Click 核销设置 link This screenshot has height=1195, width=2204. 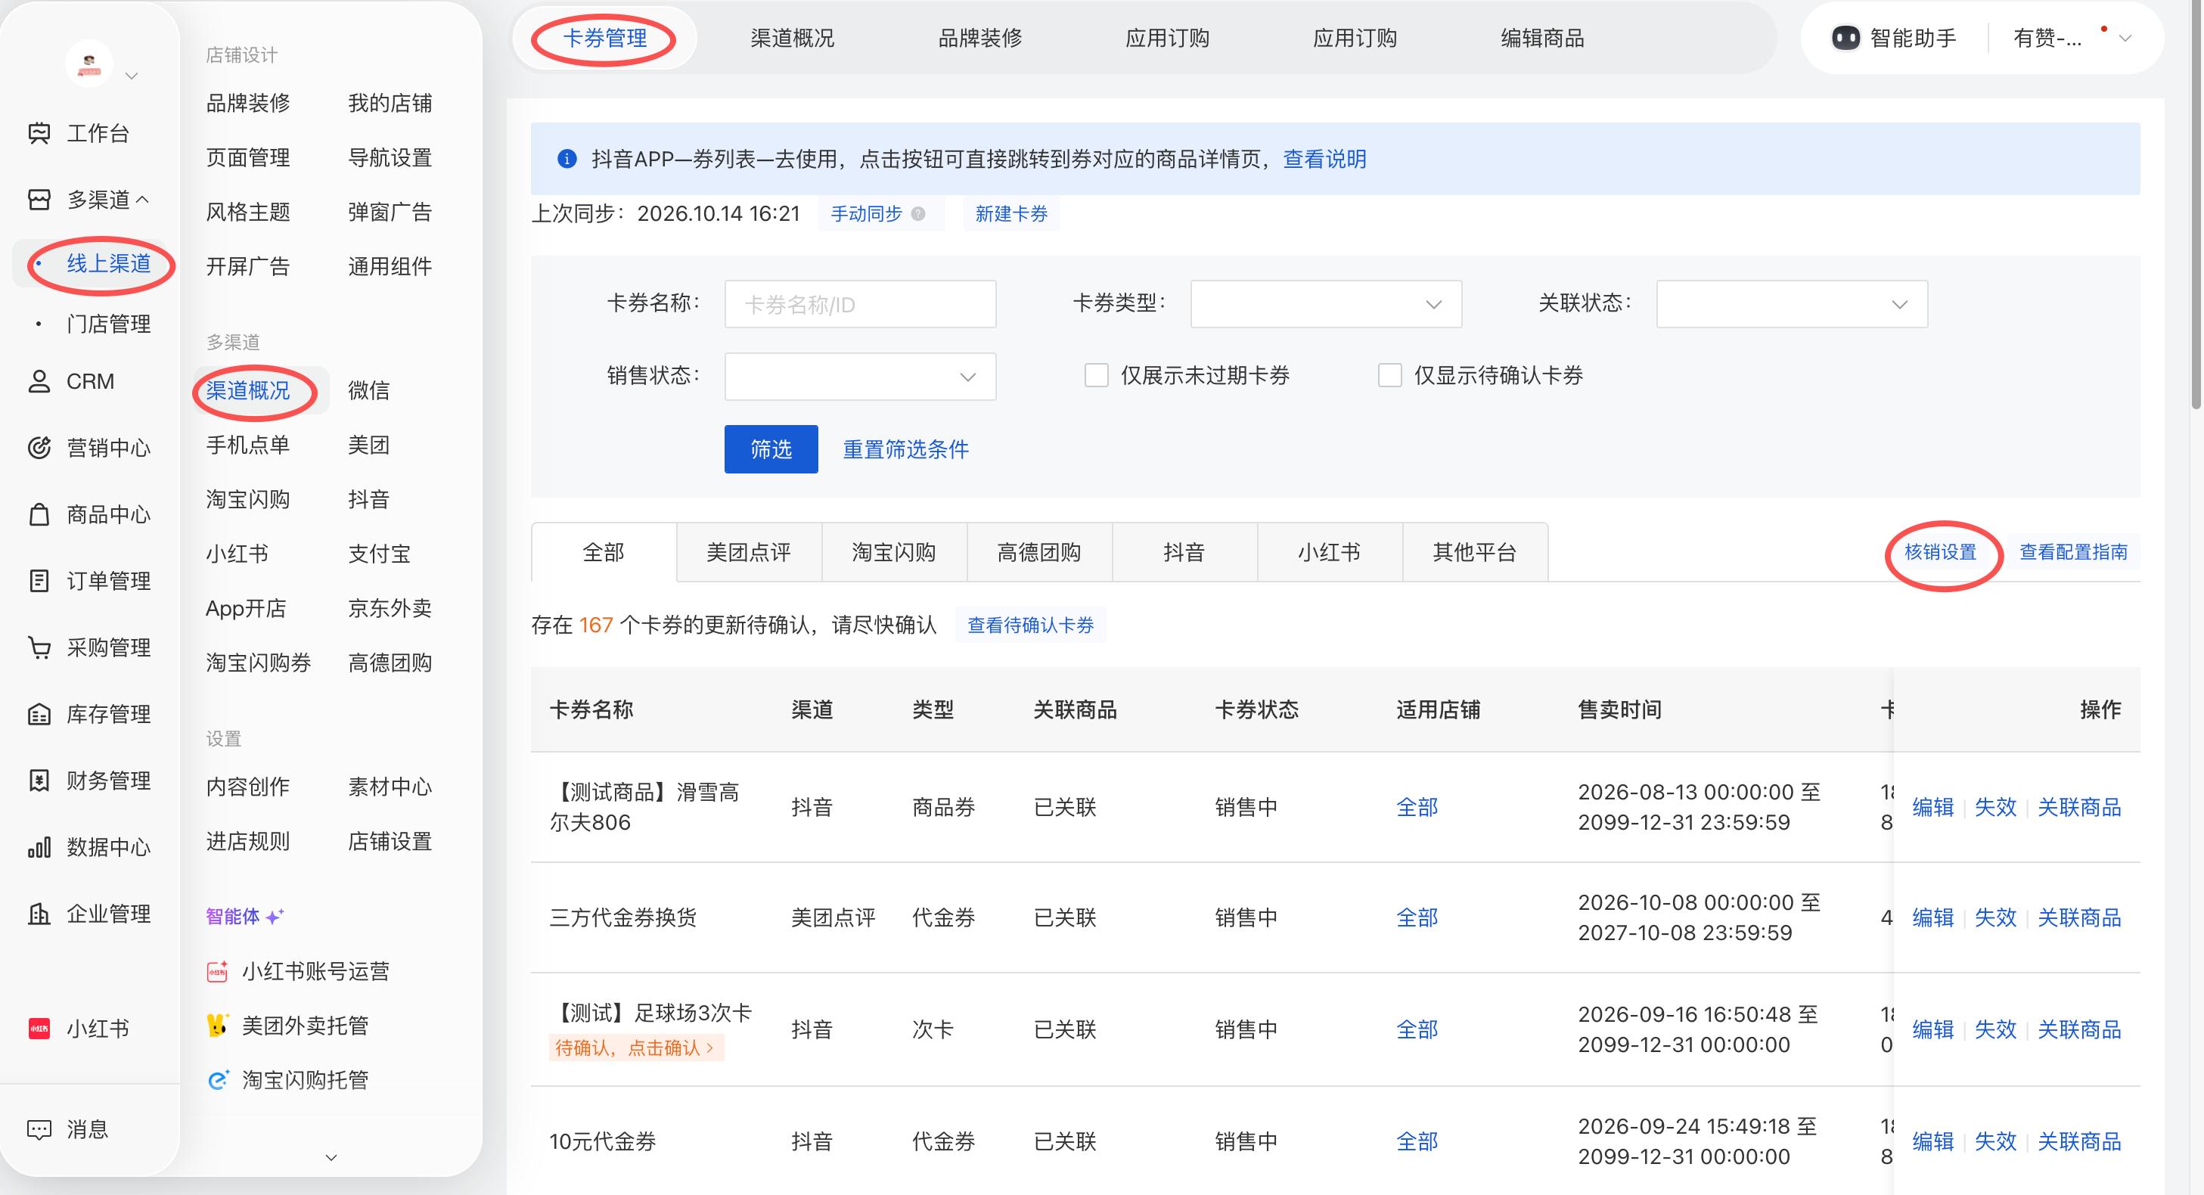click(x=1941, y=553)
